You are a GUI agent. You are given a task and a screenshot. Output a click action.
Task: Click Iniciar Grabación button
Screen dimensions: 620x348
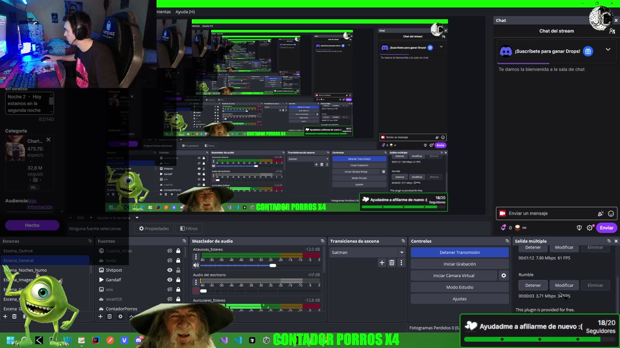coord(460,264)
